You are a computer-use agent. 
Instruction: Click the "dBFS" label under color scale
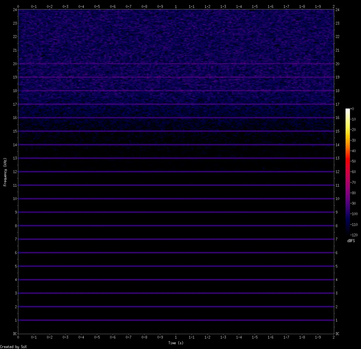(351, 241)
